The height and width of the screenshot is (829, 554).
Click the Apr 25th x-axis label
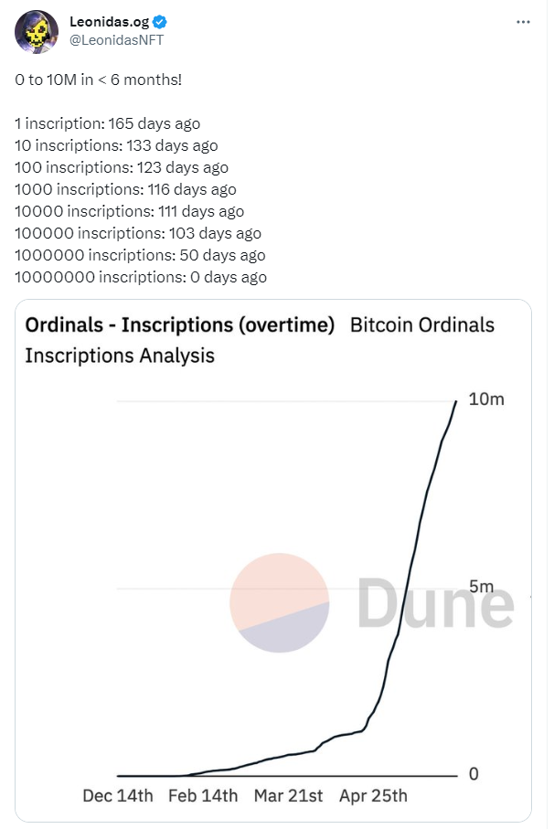click(373, 796)
